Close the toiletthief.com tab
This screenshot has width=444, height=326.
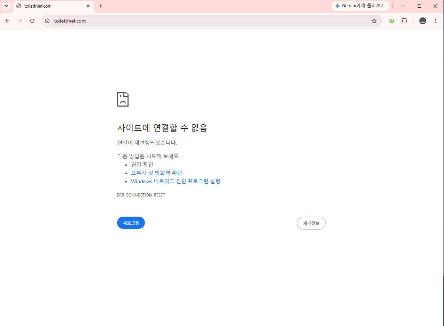[x=88, y=6]
